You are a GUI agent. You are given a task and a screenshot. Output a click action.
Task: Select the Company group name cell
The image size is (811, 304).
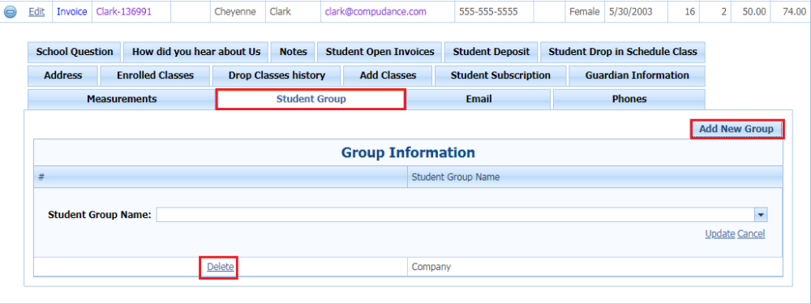(594, 267)
